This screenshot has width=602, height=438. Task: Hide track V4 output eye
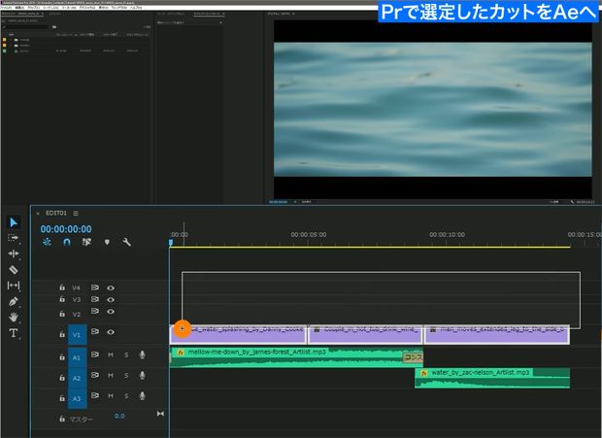tap(111, 287)
